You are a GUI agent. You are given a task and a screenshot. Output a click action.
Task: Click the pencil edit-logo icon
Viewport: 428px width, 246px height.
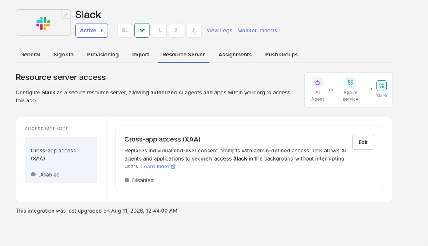[x=66, y=15]
